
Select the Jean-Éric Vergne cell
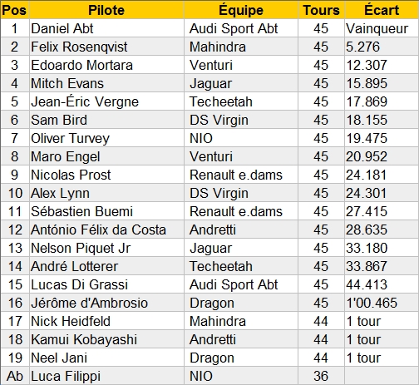click(x=106, y=101)
